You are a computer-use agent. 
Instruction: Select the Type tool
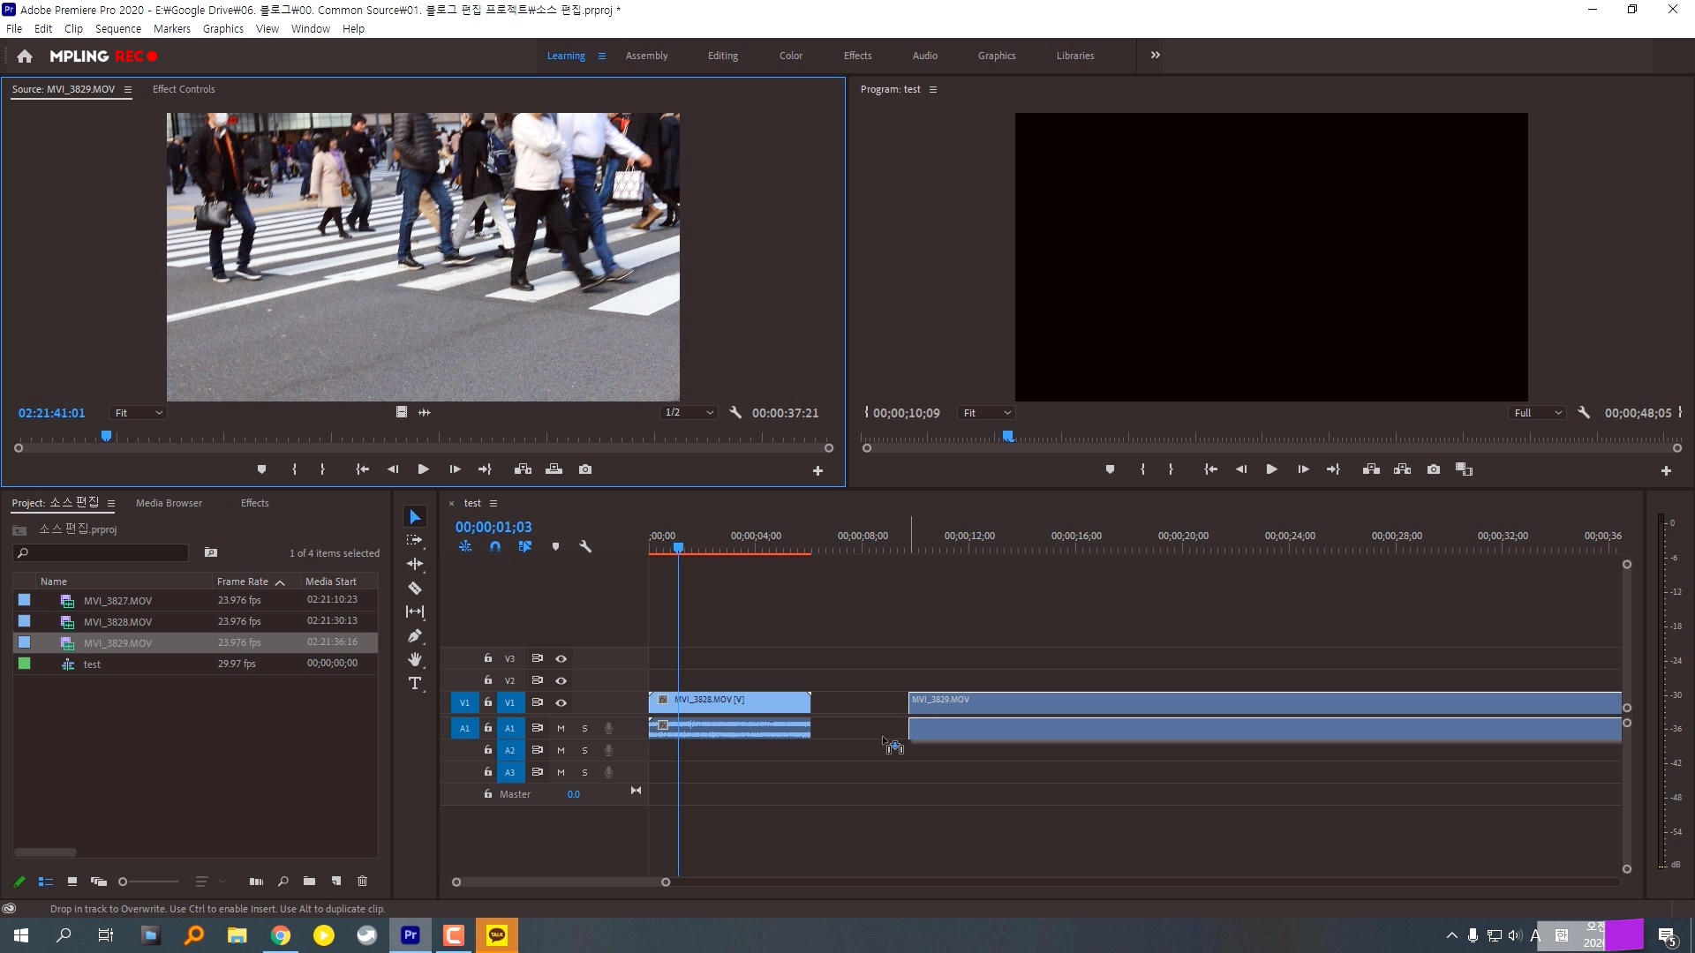coord(415,683)
